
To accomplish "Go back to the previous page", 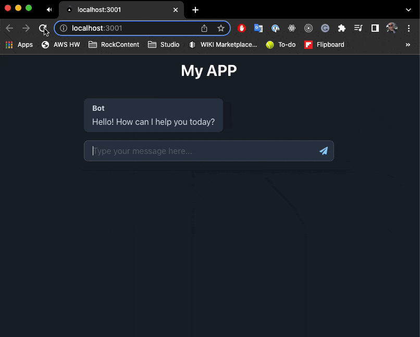I will (10, 28).
